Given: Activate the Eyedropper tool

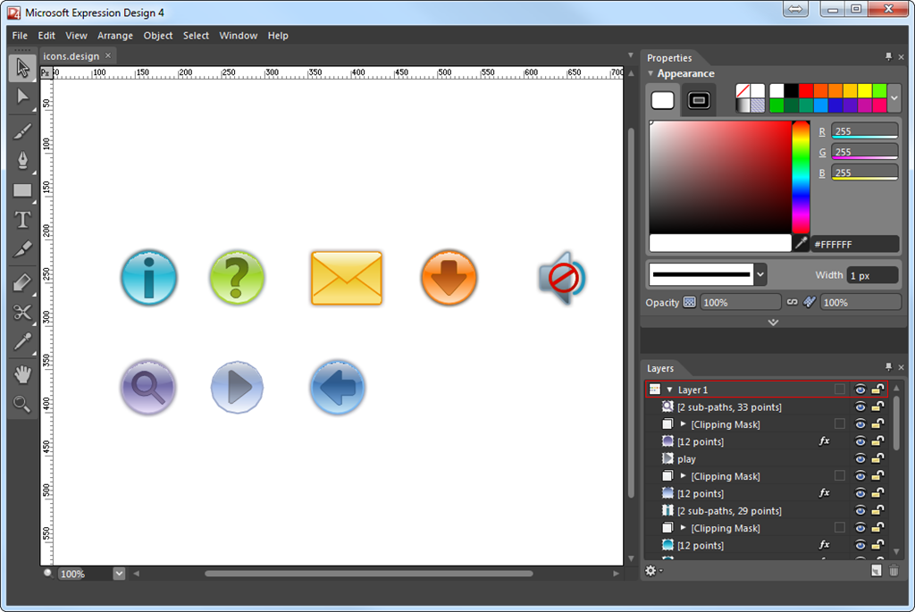Looking at the screenshot, I should (x=22, y=341).
